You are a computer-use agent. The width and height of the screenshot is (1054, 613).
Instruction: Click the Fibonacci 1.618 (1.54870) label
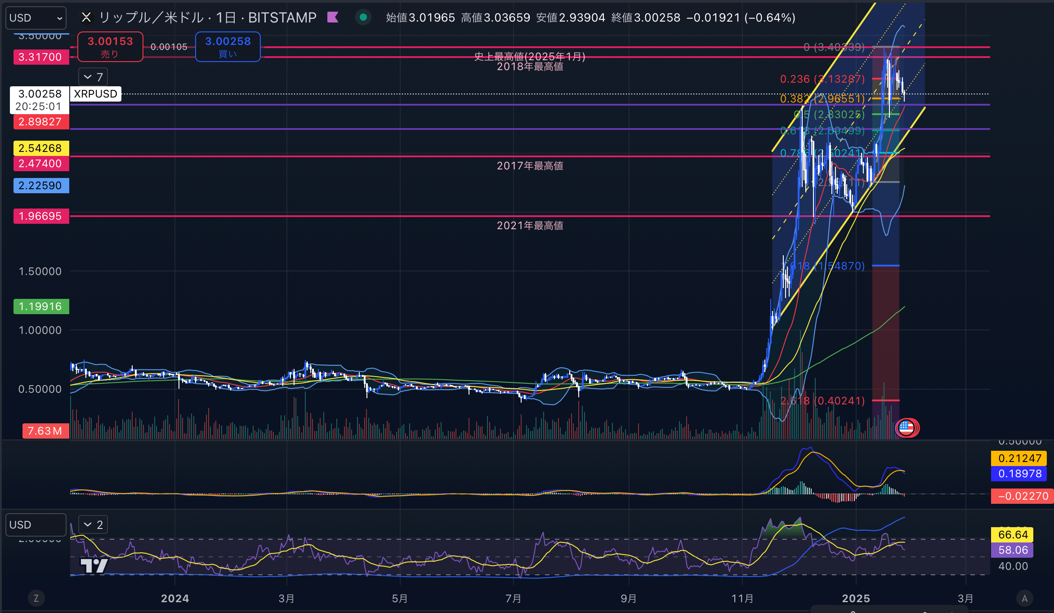[827, 266]
